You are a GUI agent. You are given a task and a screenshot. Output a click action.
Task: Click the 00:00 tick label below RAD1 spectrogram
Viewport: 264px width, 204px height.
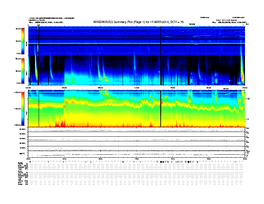point(28,88)
